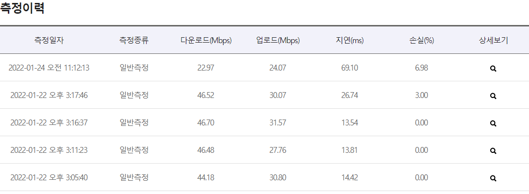Show details for the 3:11:23 measurement
Image resolution: width=529 pixels, height=194 pixels.
tap(493, 150)
